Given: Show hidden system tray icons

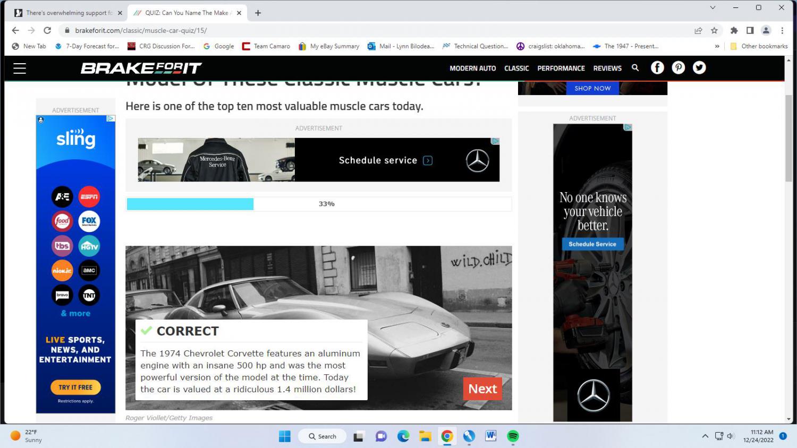Looking at the screenshot, I should 705,436.
